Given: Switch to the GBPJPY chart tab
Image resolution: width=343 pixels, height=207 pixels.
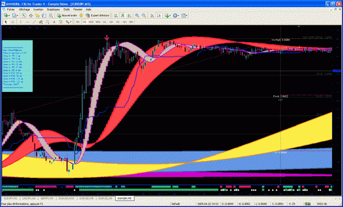Looking at the screenshot, I should (47, 198).
